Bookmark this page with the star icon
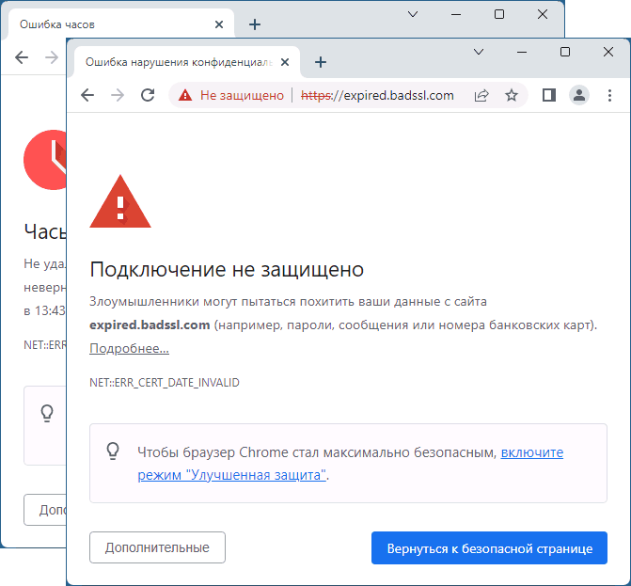The image size is (631, 586). [512, 95]
